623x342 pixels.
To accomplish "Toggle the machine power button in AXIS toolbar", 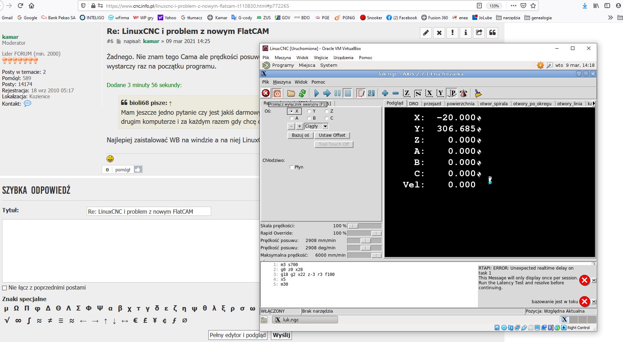I will pos(277,93).
